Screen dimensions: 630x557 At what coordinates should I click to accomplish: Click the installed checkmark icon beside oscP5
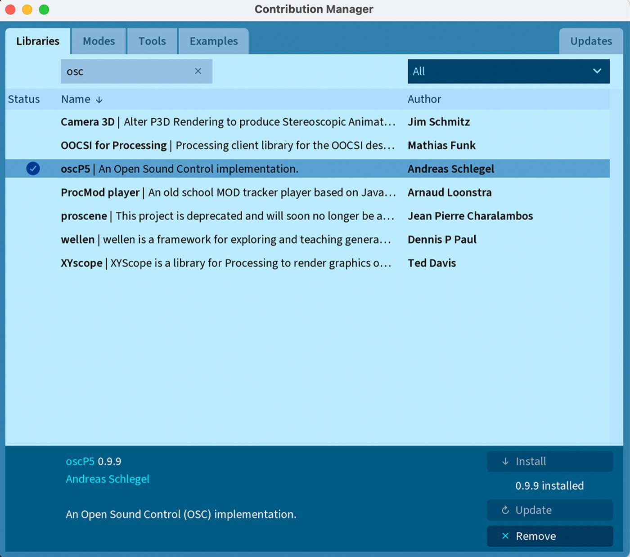[x=33, y=169]
